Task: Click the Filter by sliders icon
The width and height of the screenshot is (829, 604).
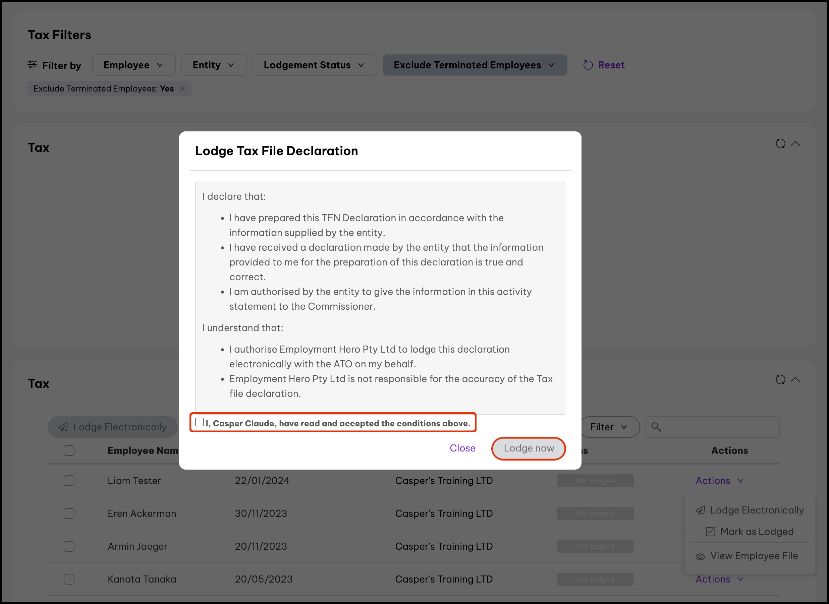Action: pyautogui.click(x=32, y=65)
